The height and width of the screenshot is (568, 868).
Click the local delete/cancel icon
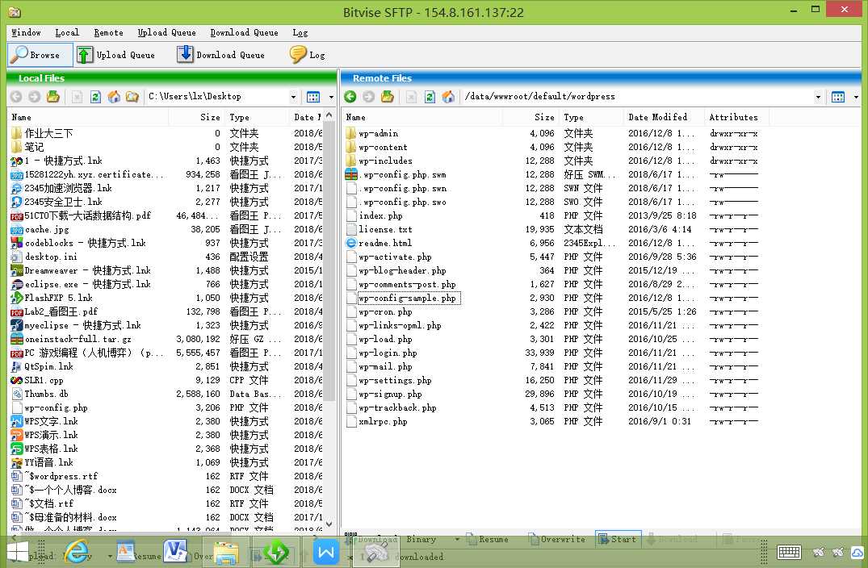coord(77,97)
